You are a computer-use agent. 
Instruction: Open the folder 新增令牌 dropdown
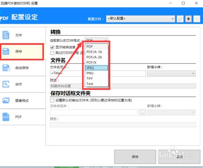click(x=171, y=112)
